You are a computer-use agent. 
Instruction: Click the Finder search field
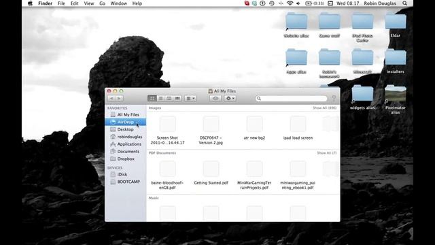pyautogui.click(x=292, y=98)
